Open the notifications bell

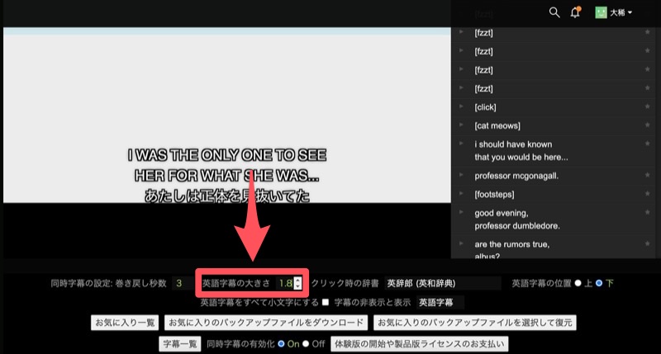(576, 12)
